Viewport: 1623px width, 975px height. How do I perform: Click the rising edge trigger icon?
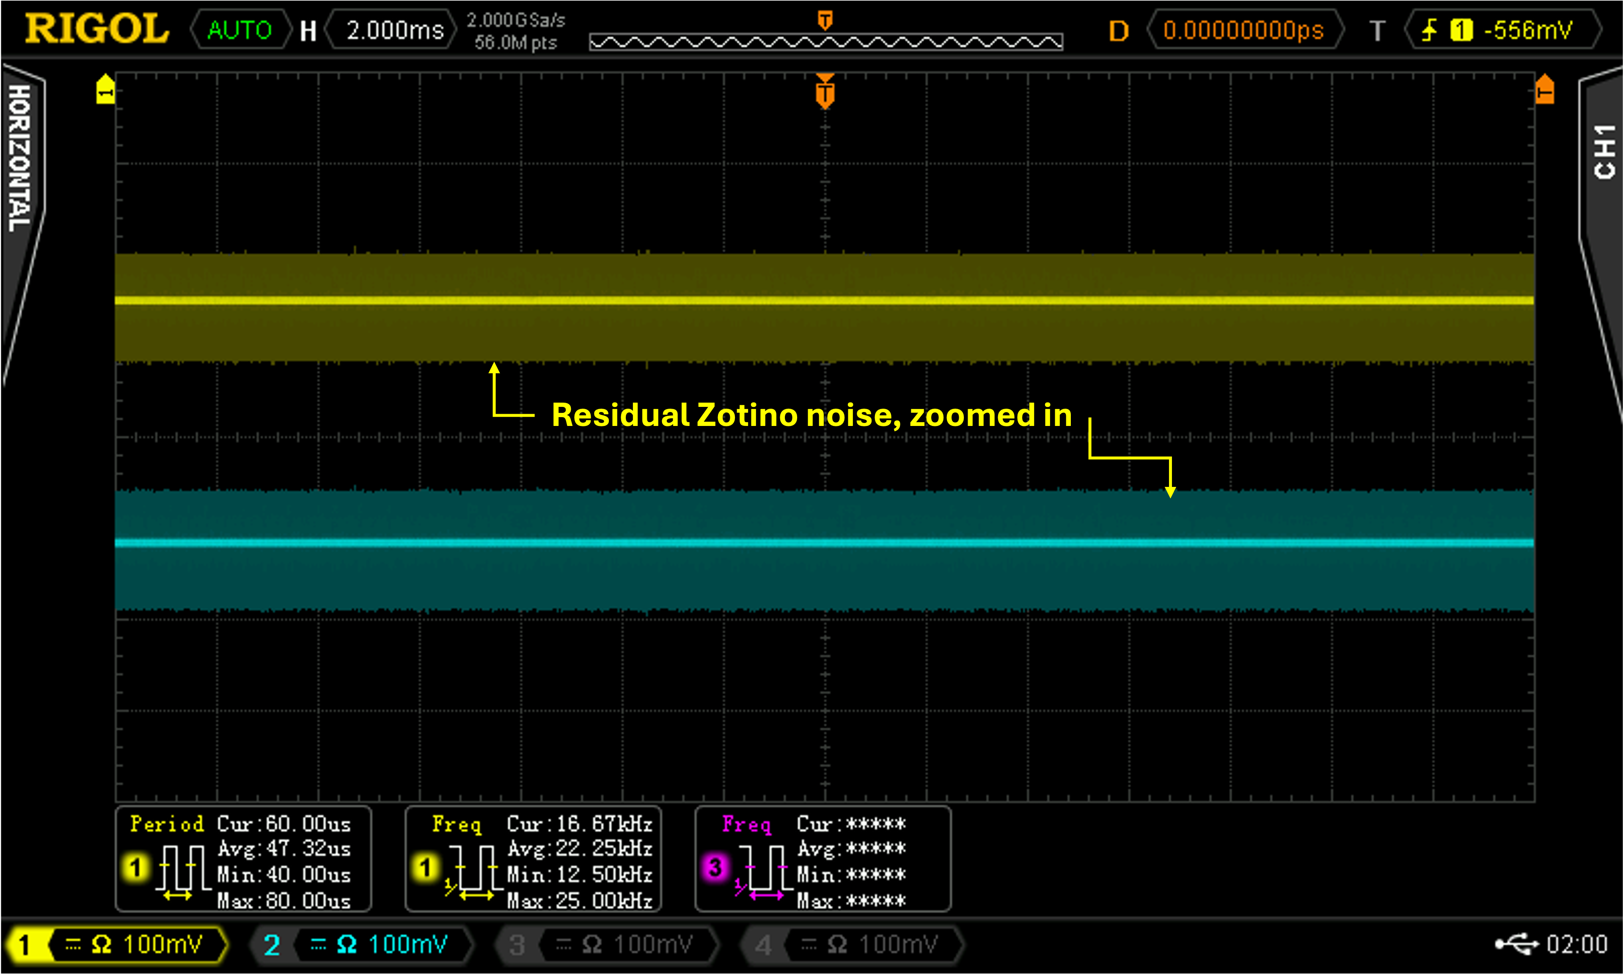(1429, 30)
